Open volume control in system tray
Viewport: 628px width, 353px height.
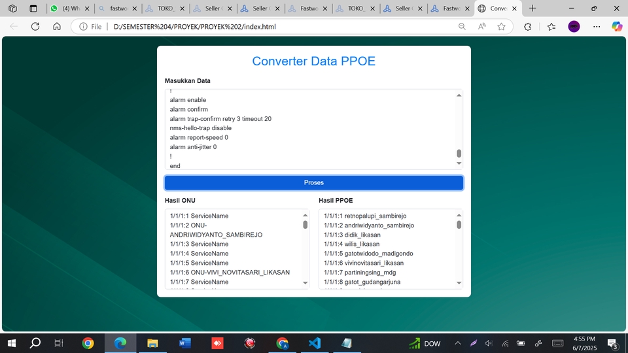click(489, 343)
